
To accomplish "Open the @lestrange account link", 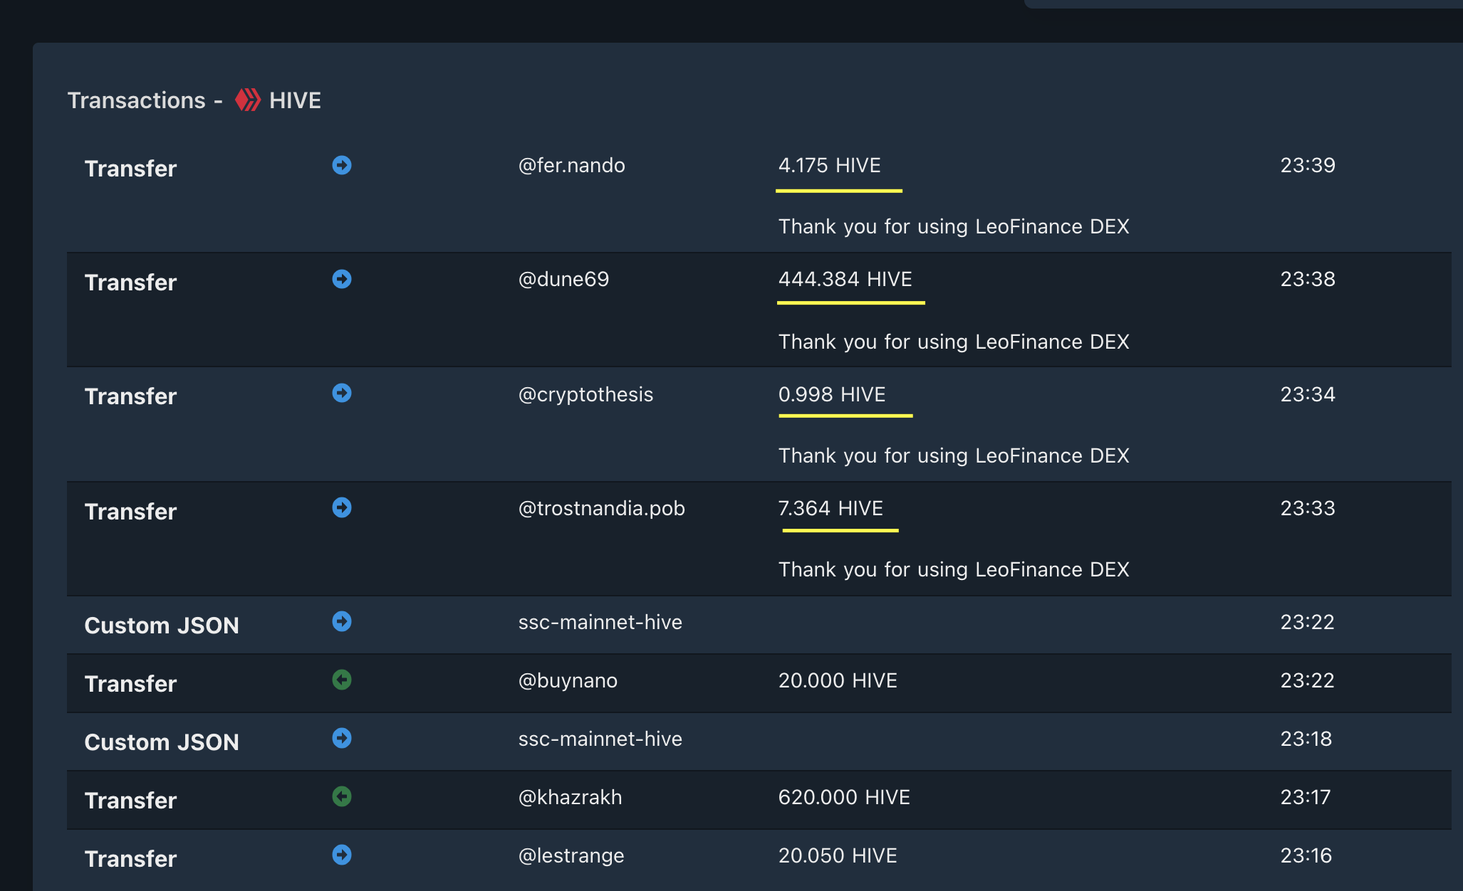I will pos(571,855).
